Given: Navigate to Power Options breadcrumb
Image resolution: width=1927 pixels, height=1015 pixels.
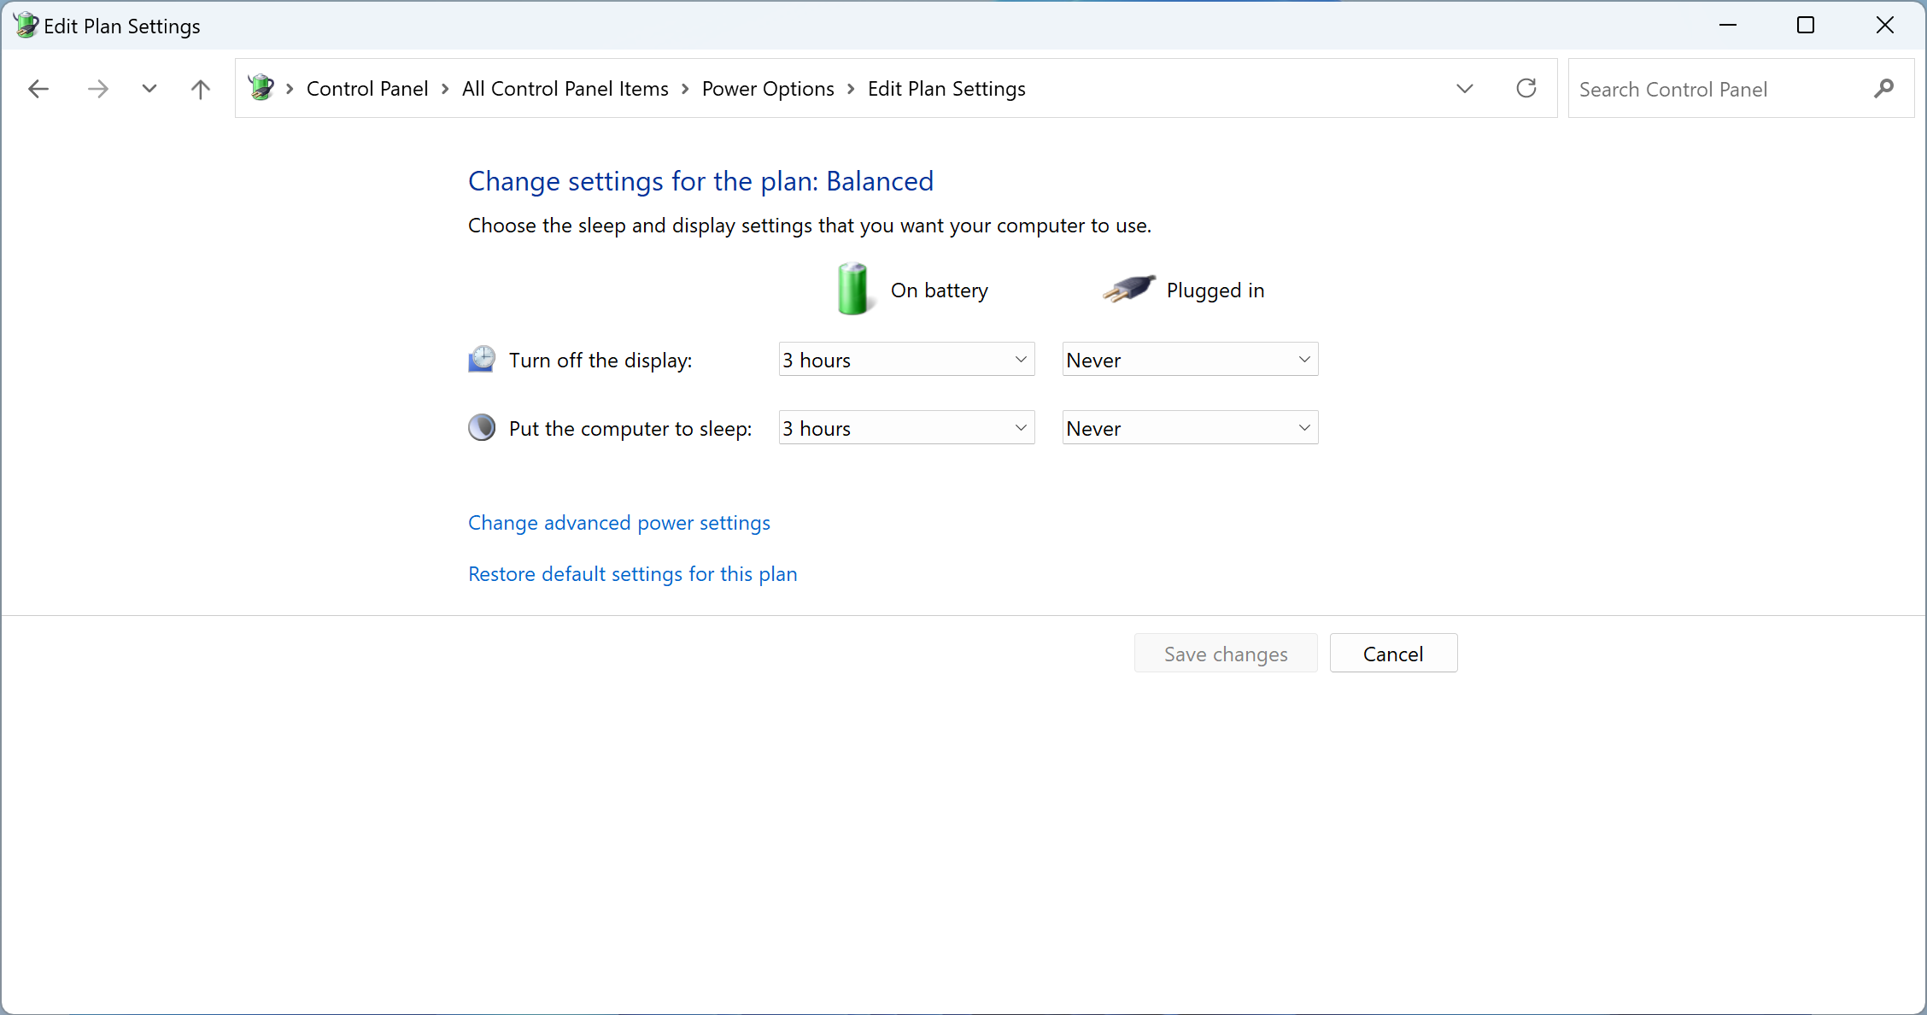Looking at the screenshot, I should tap(767, 88).
